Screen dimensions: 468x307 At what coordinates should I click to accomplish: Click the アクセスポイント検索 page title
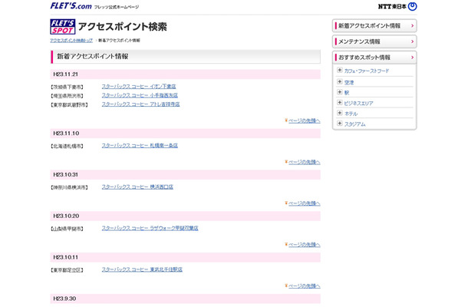123,27
